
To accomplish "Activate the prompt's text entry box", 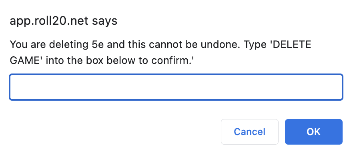I will pos(176,87).
